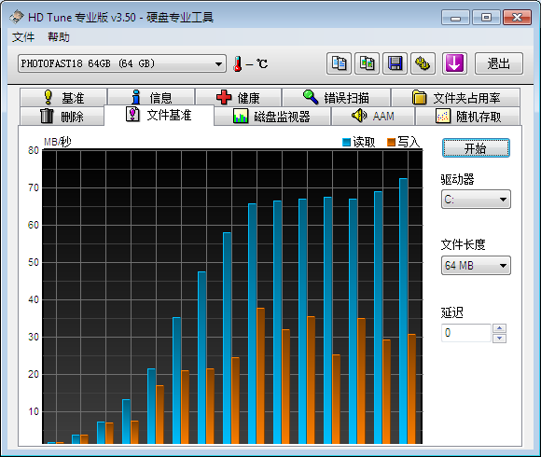Click the 退出 exit button
This screenshot has width=541, height=457.
coord(499,63)
